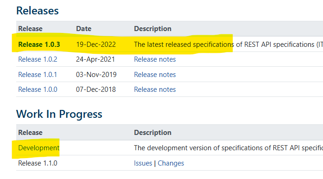Open the Release 1.0.3 link
Screen dimensions: 323x179
pyautogui.click(x=39, y=45)
